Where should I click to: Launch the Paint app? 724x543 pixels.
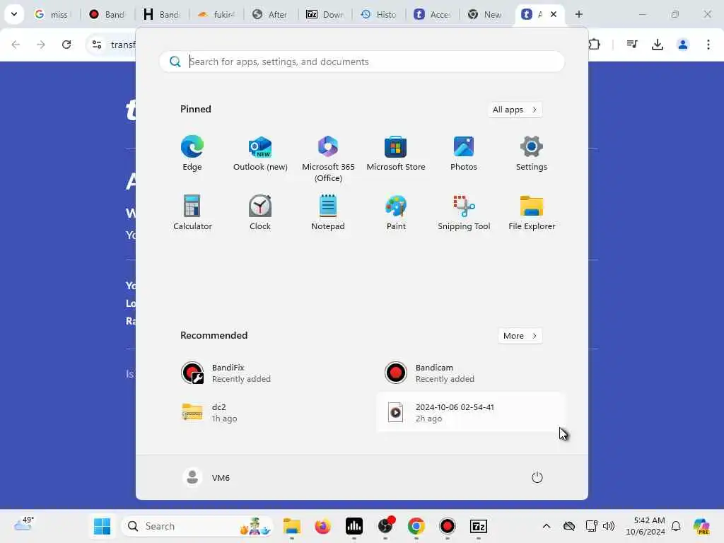[396, 212]
